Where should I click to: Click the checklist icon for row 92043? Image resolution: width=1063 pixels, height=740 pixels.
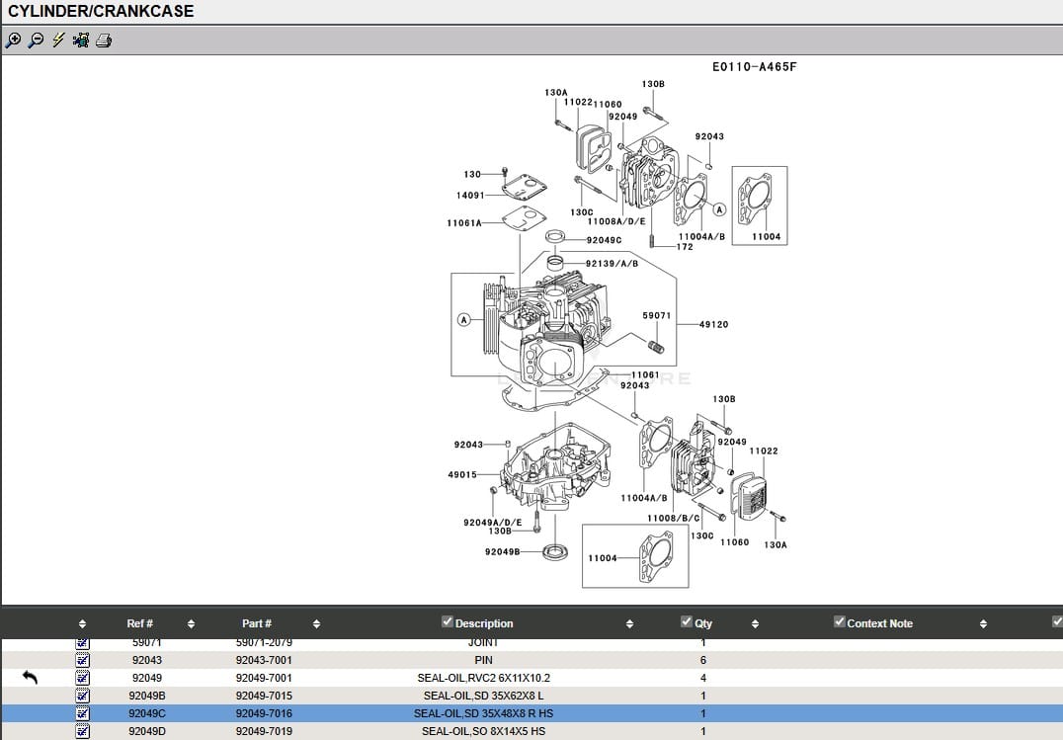[83, 660]
